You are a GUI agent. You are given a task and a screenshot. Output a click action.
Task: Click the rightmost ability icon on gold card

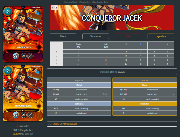tap(30, 115)
